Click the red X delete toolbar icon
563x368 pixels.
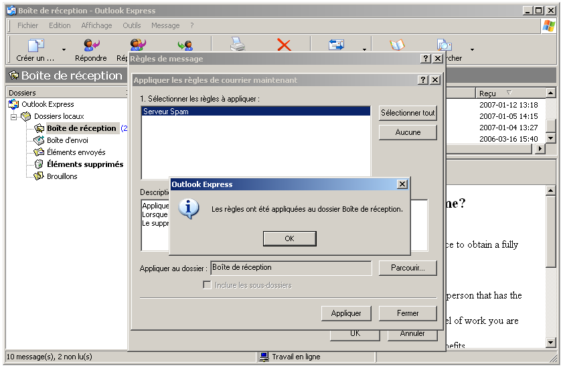(x=284, y=45)
